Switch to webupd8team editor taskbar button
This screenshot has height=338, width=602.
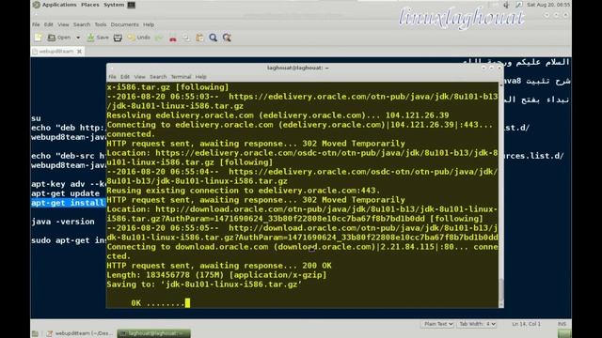(x=79, y=334)
